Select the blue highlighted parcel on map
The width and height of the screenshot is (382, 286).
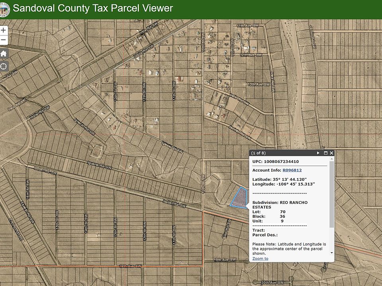[238, 198]
